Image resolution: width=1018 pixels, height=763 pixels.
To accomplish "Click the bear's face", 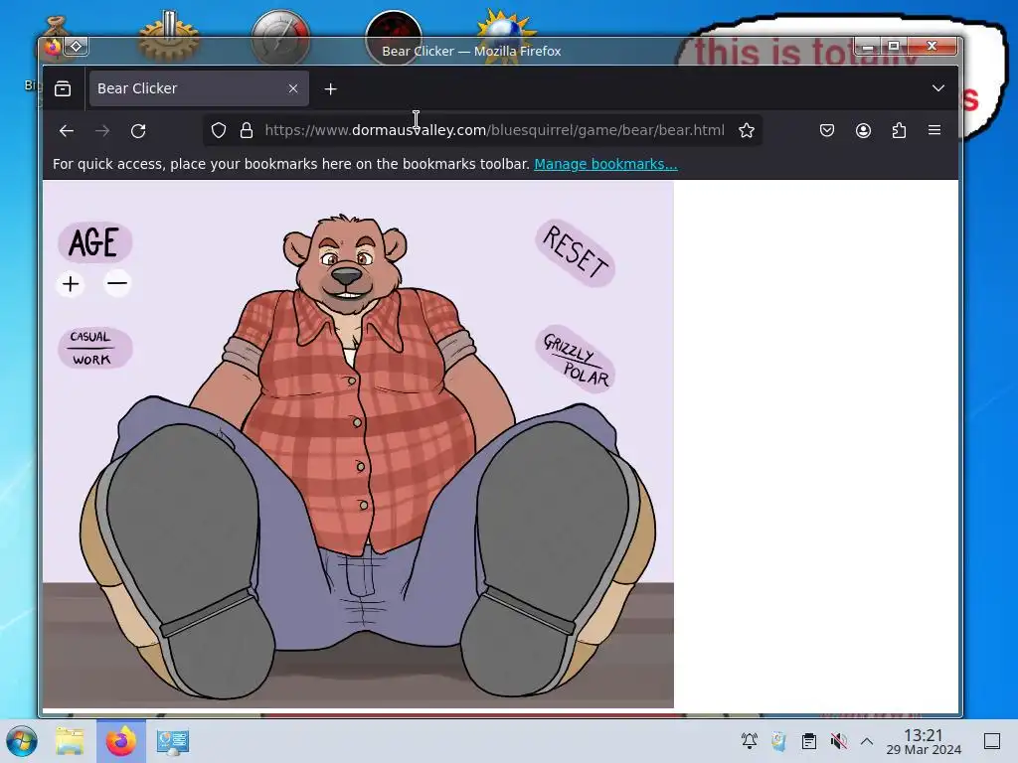I will (x=346, y=262).
